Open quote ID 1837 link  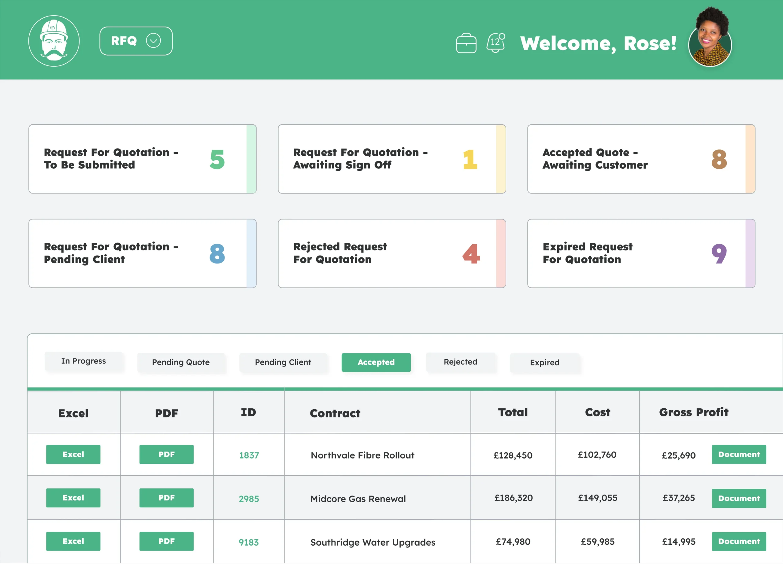tap(249, 455)
